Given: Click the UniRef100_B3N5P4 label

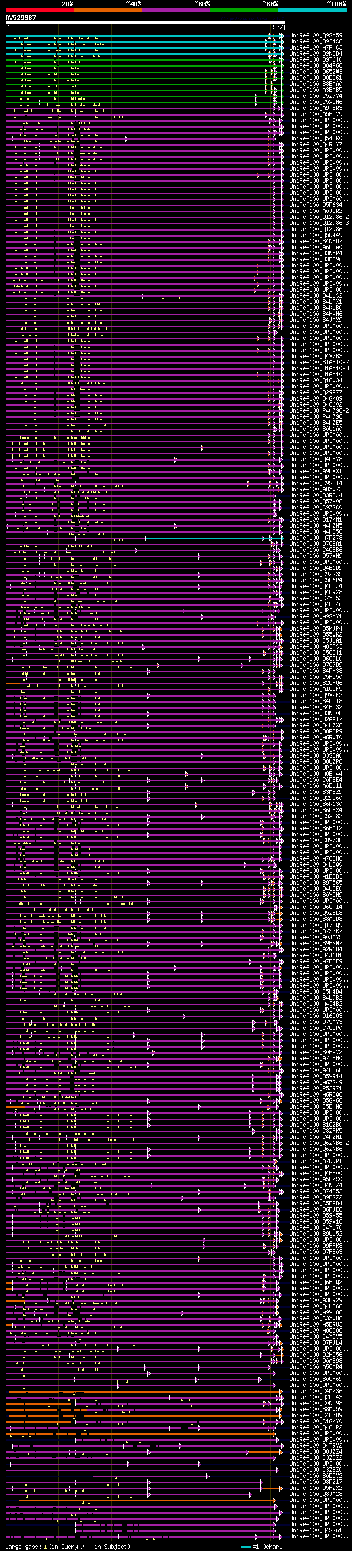Looking at the screenshot, I should pos(316,254).
